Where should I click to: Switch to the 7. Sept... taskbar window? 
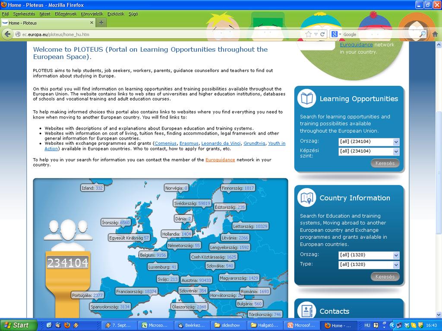pyautogui.click(x=120, y=325)
